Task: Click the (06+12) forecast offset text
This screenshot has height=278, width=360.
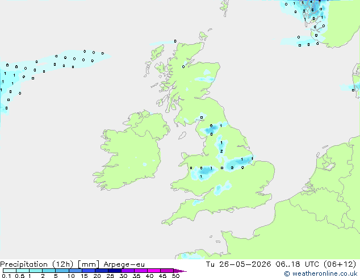Action: pyautogui.click(x=340, y=264)
